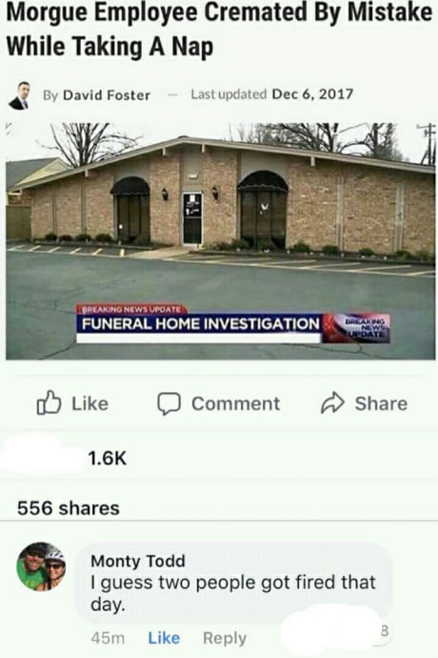View the 556 shares list
This screenshot has width=438, height=658.
click(69, 508)
